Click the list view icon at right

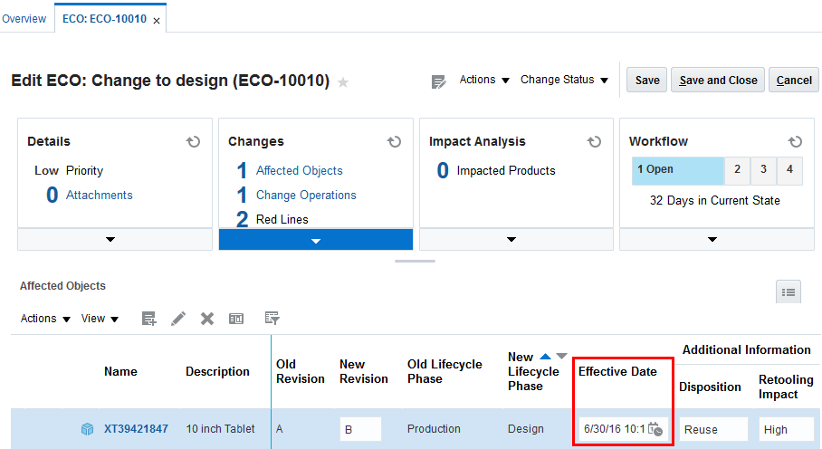pos(789,291)
